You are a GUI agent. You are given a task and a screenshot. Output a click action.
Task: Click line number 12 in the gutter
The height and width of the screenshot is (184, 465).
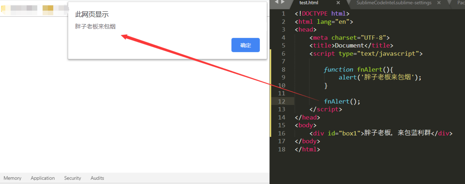[282, 102]
